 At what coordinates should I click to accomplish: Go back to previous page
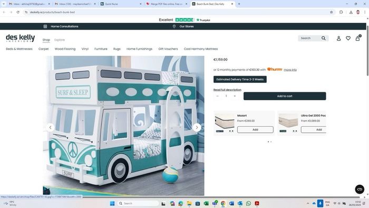tap(4, 12)
